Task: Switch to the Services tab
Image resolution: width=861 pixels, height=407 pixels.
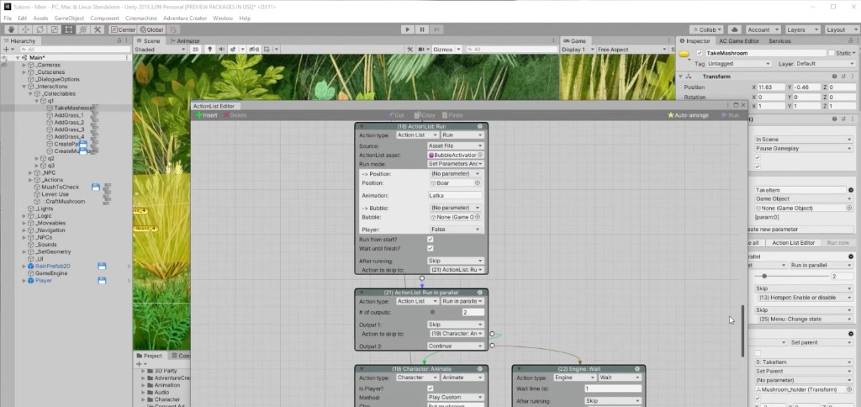Action: point(779,40)
